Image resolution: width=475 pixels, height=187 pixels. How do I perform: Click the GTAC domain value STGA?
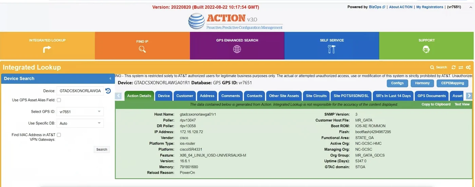(x=360, y=167)
